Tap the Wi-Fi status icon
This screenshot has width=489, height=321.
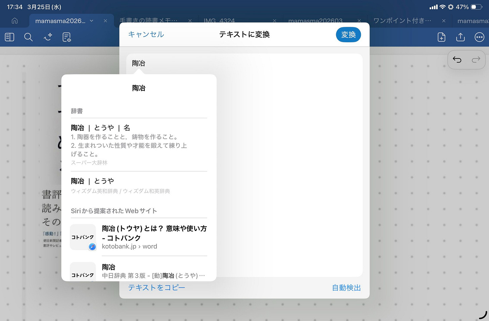click(442, 7)
